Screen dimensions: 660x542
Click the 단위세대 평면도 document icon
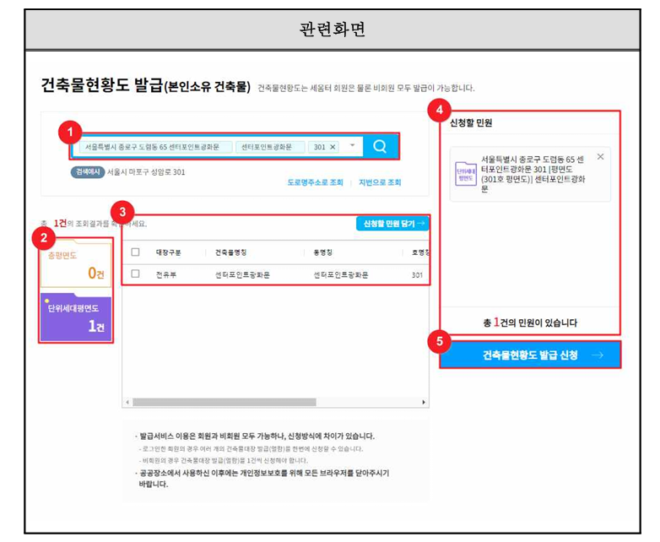(466, 175)
